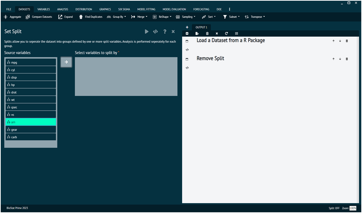Expand the Merge dropdown menu

[x=139, y=17]
